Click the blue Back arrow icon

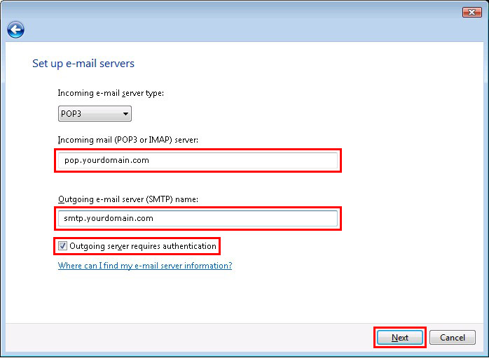tap(15, 29)
